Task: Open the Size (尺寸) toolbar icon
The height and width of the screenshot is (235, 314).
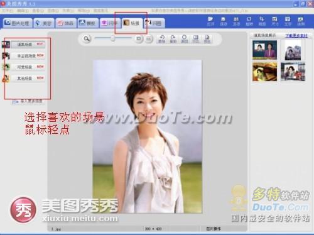Action: [x=275, y=21]
